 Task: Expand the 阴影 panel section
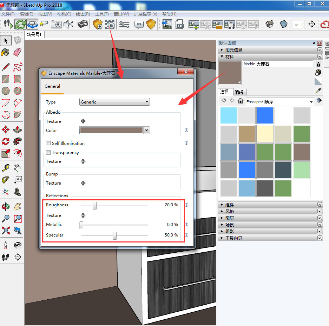pos(222,231)
